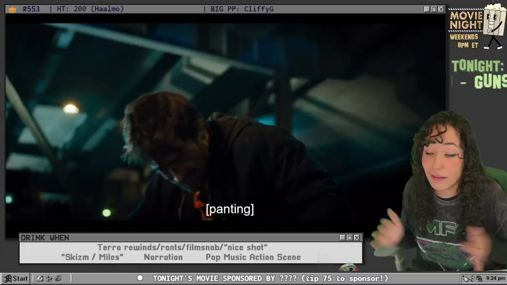
Task: Click the 9:24 pm taskbar clock
Action: click(496, 278)
